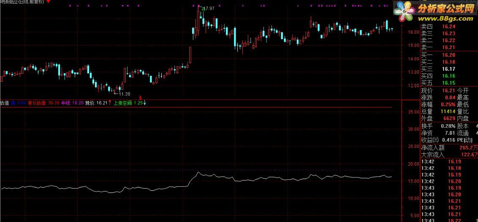This screenshot has height=222, width=478.
Task: Click the 涨幅 0.25% quote row
Action: click(x=438, y=104)
